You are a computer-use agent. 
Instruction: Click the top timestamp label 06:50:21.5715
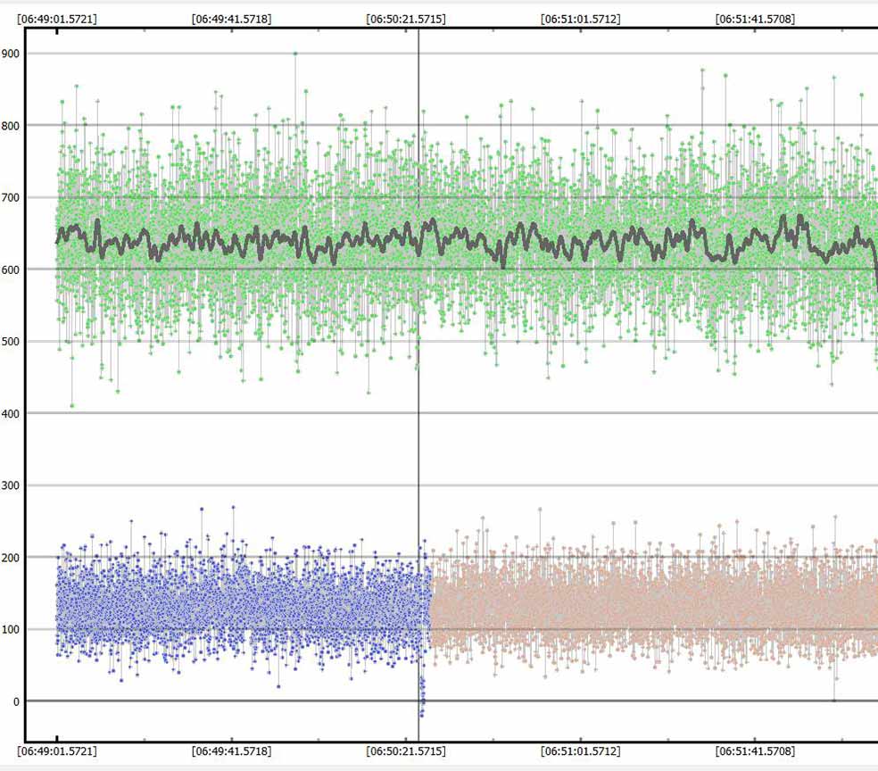406,19
